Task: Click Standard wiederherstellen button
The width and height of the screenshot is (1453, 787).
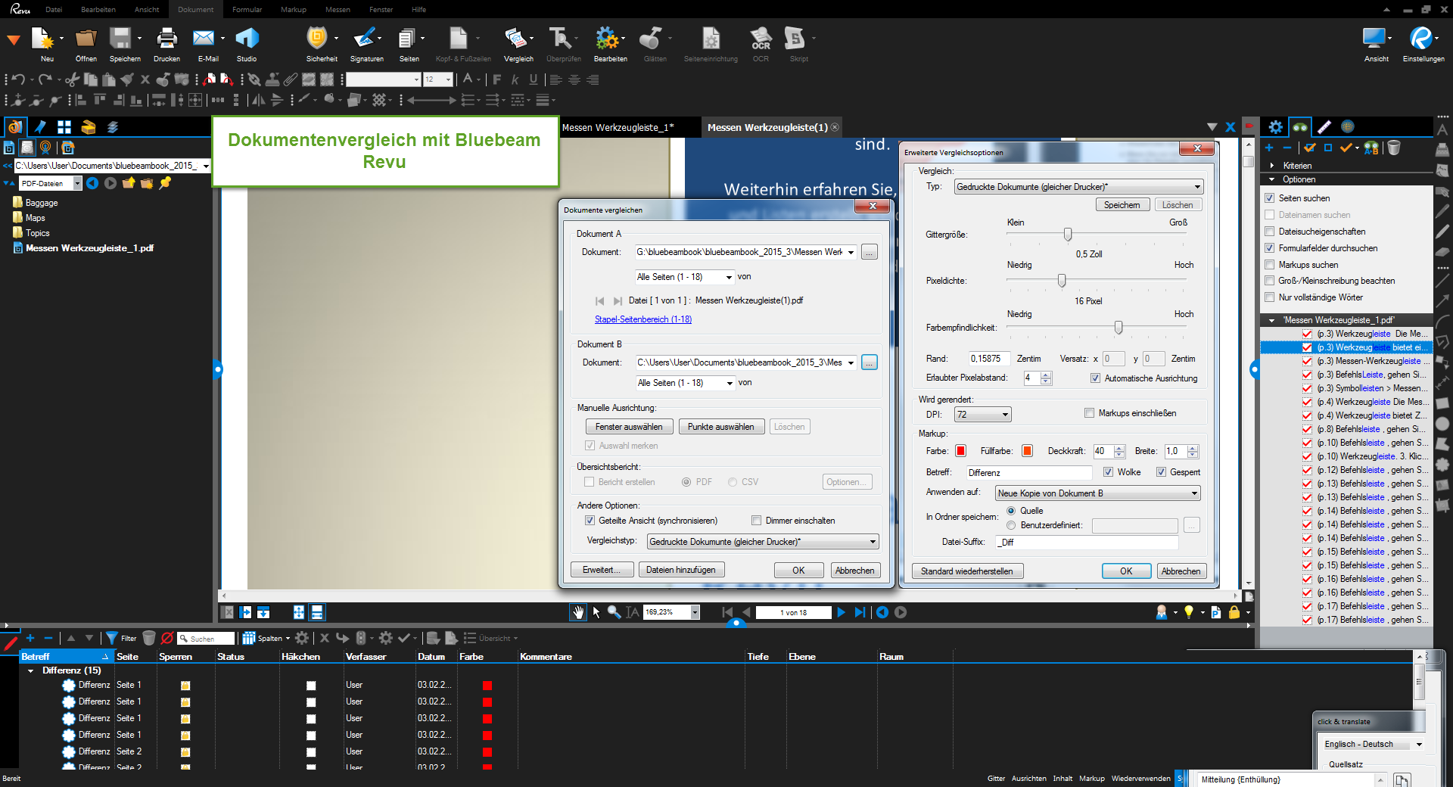Action: coord(966,571)
